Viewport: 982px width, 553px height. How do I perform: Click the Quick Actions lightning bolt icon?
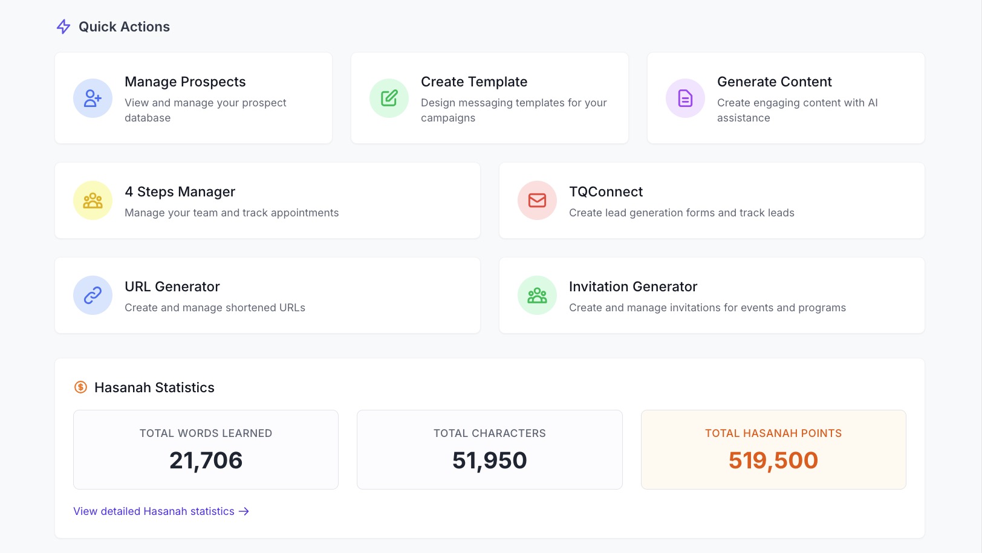(63, 27)
